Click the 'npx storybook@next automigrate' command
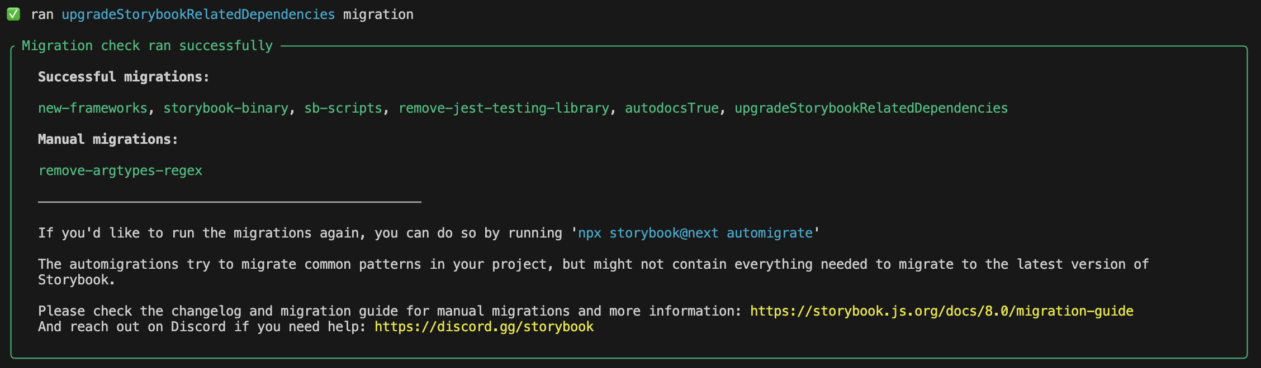The width and height of the screenshot is (1261, 368). click(695, 233)
